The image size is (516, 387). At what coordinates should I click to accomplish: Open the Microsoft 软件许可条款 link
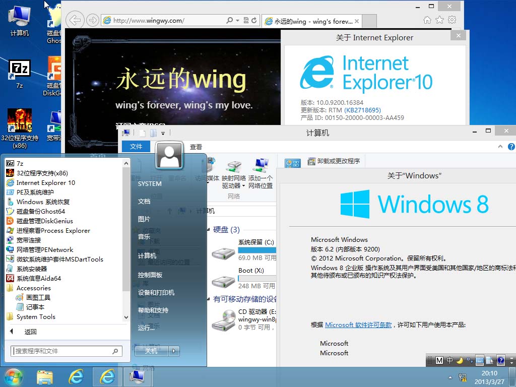(358, 325)
